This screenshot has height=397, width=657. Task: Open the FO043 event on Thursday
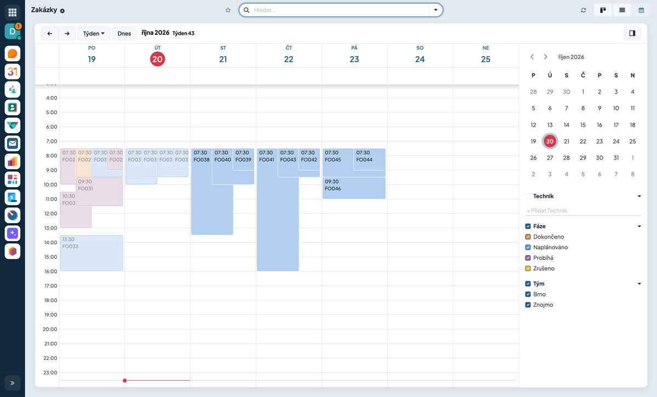click(x=288, y=163)
